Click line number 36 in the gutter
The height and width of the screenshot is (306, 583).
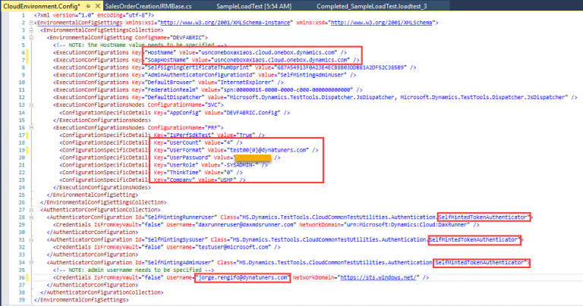click(x=21, y=277)
